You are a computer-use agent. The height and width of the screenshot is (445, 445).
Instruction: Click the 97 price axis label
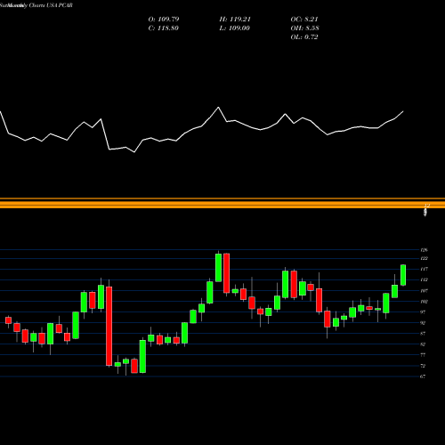pos(423,312)
